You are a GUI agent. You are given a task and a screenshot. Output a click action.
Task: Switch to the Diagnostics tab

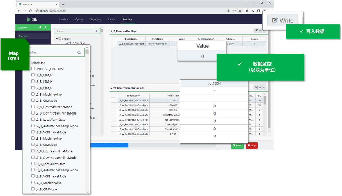pos(95,19)
